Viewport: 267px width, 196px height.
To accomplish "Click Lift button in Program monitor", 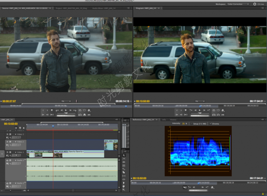I will pyautogui.click(x=214, y=115).
